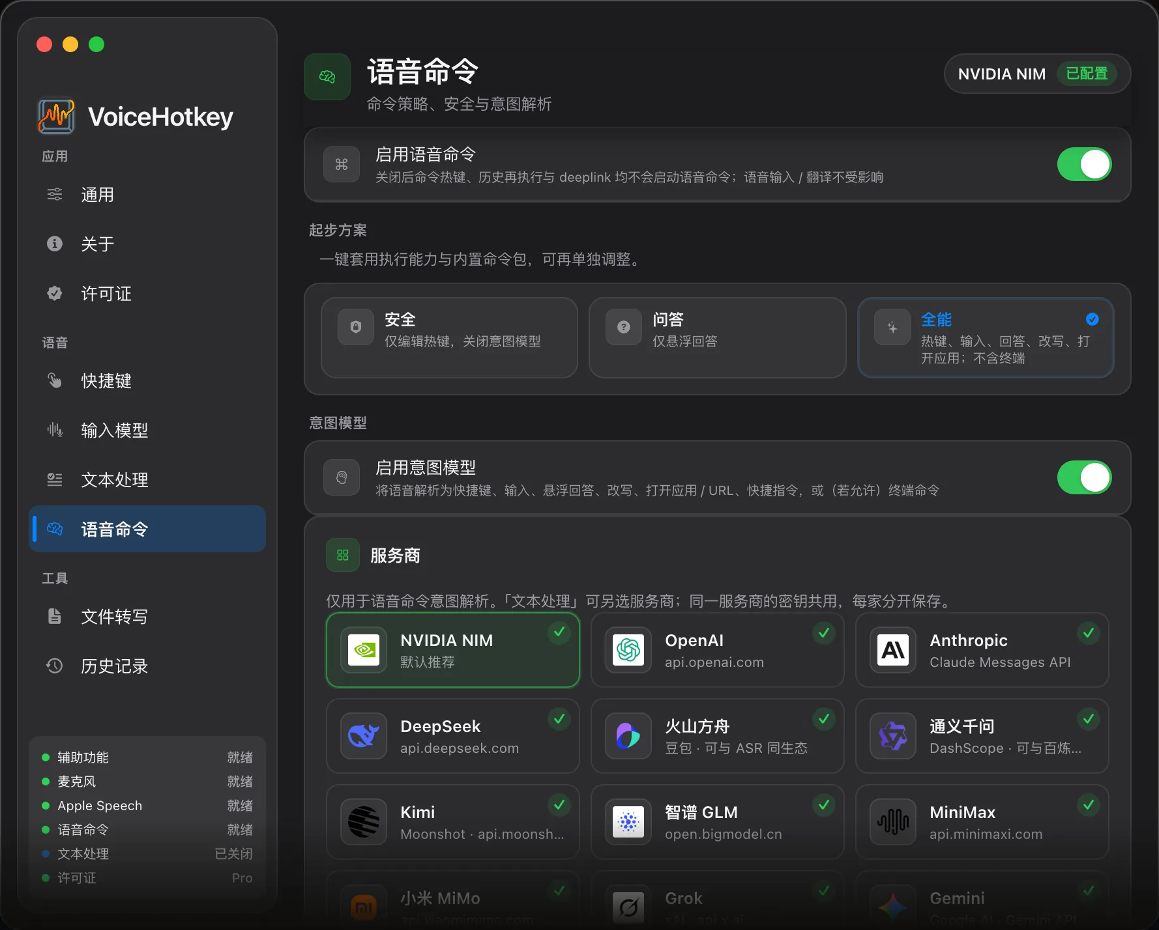Image resolution: width=1159 pixels, height=930 pixels.
Task: Click the checkmark on MiniMax card
Action: pyautogui.click(x=1089, y=804)
